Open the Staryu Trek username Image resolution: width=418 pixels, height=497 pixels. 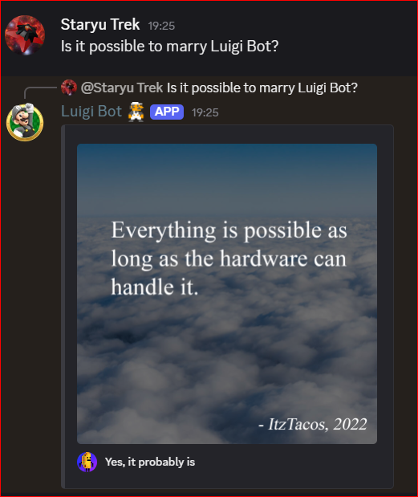tap(100, 24)
